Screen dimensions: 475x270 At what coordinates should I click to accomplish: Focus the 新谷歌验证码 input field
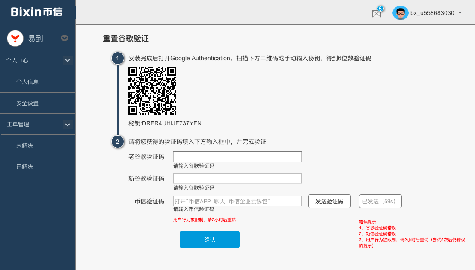[237, 178]
